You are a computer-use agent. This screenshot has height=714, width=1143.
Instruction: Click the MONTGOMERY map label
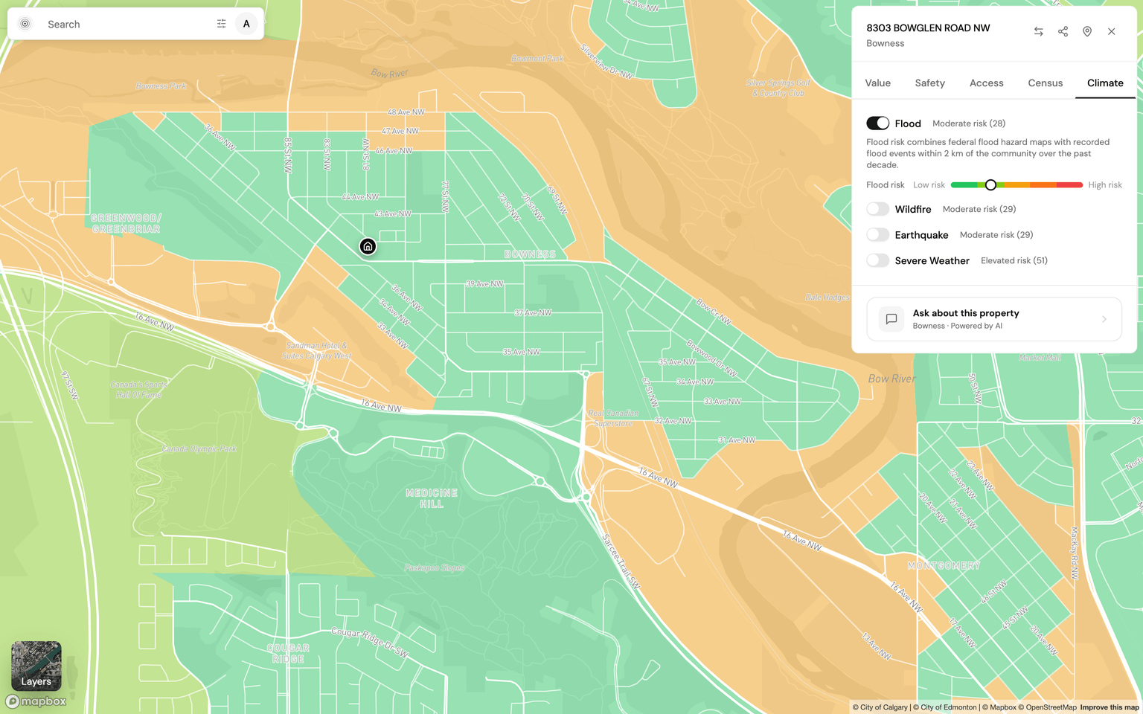944,565
